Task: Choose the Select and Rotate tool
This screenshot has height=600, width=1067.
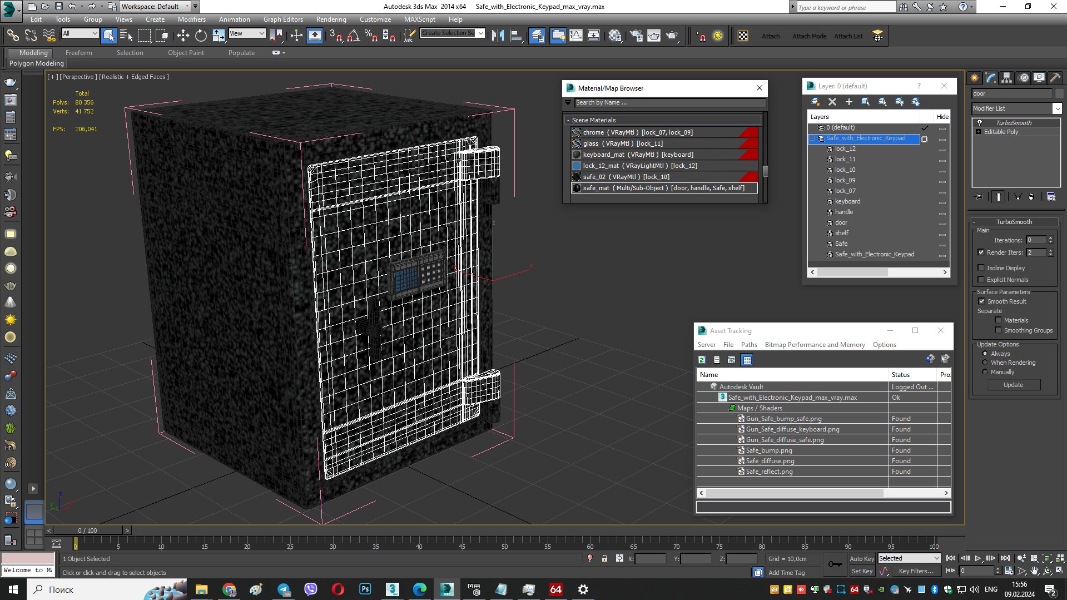Action: [x=201, y=36]
